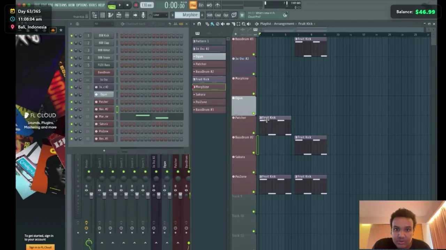Select the slice tool in Playlist
The height and width of the screenshot is (250, 446).
tap(233, 24)
